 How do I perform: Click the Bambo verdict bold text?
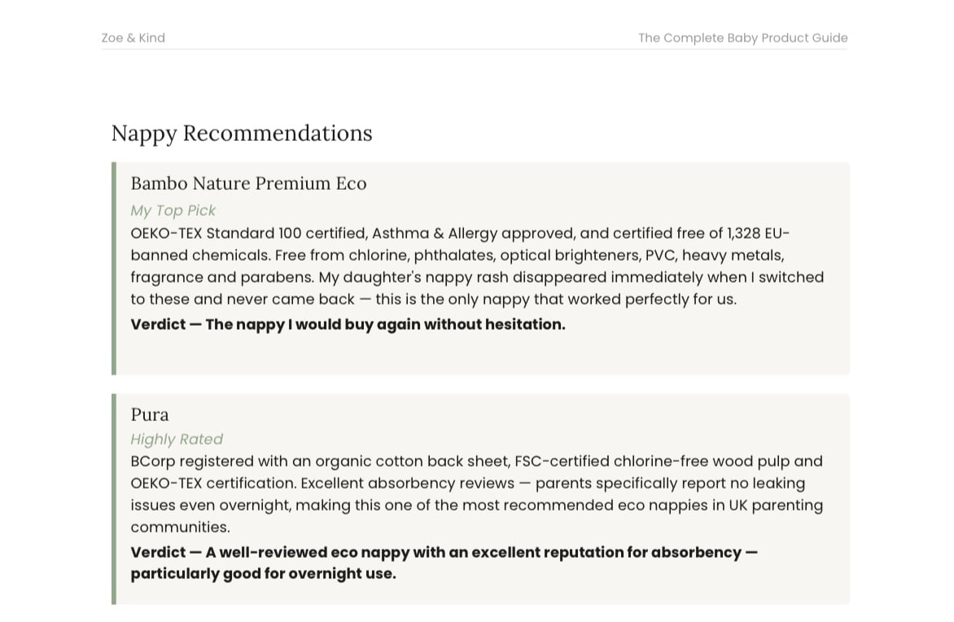(348, 324)
